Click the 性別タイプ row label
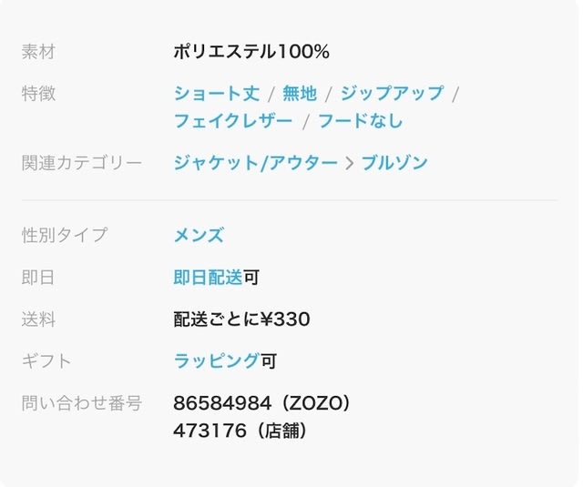The width and height of the screenshot is (583, 487). 64,235
